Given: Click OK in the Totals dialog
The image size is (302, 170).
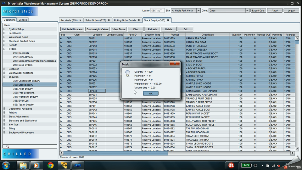Looking at the screenshot, I should pyautogui.click(x=151, y=93).
